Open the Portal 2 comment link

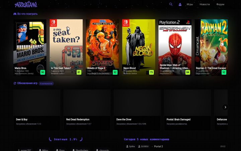pyautogui.click(x=158, y=146)
